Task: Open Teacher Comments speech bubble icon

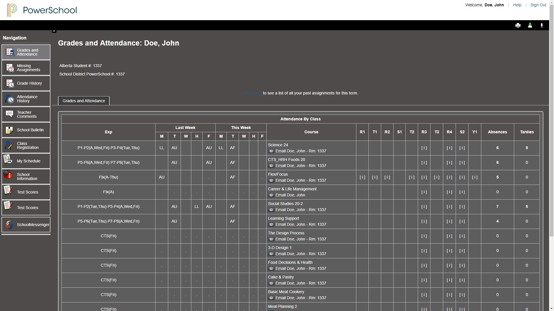Action: click(x=10, y=114)
